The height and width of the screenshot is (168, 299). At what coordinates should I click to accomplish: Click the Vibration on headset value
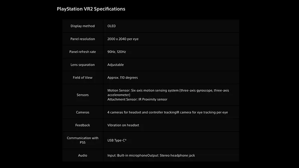click(123, 125)
